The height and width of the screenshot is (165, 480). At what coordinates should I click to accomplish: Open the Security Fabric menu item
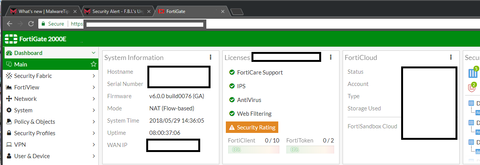[x=51, y=76]
